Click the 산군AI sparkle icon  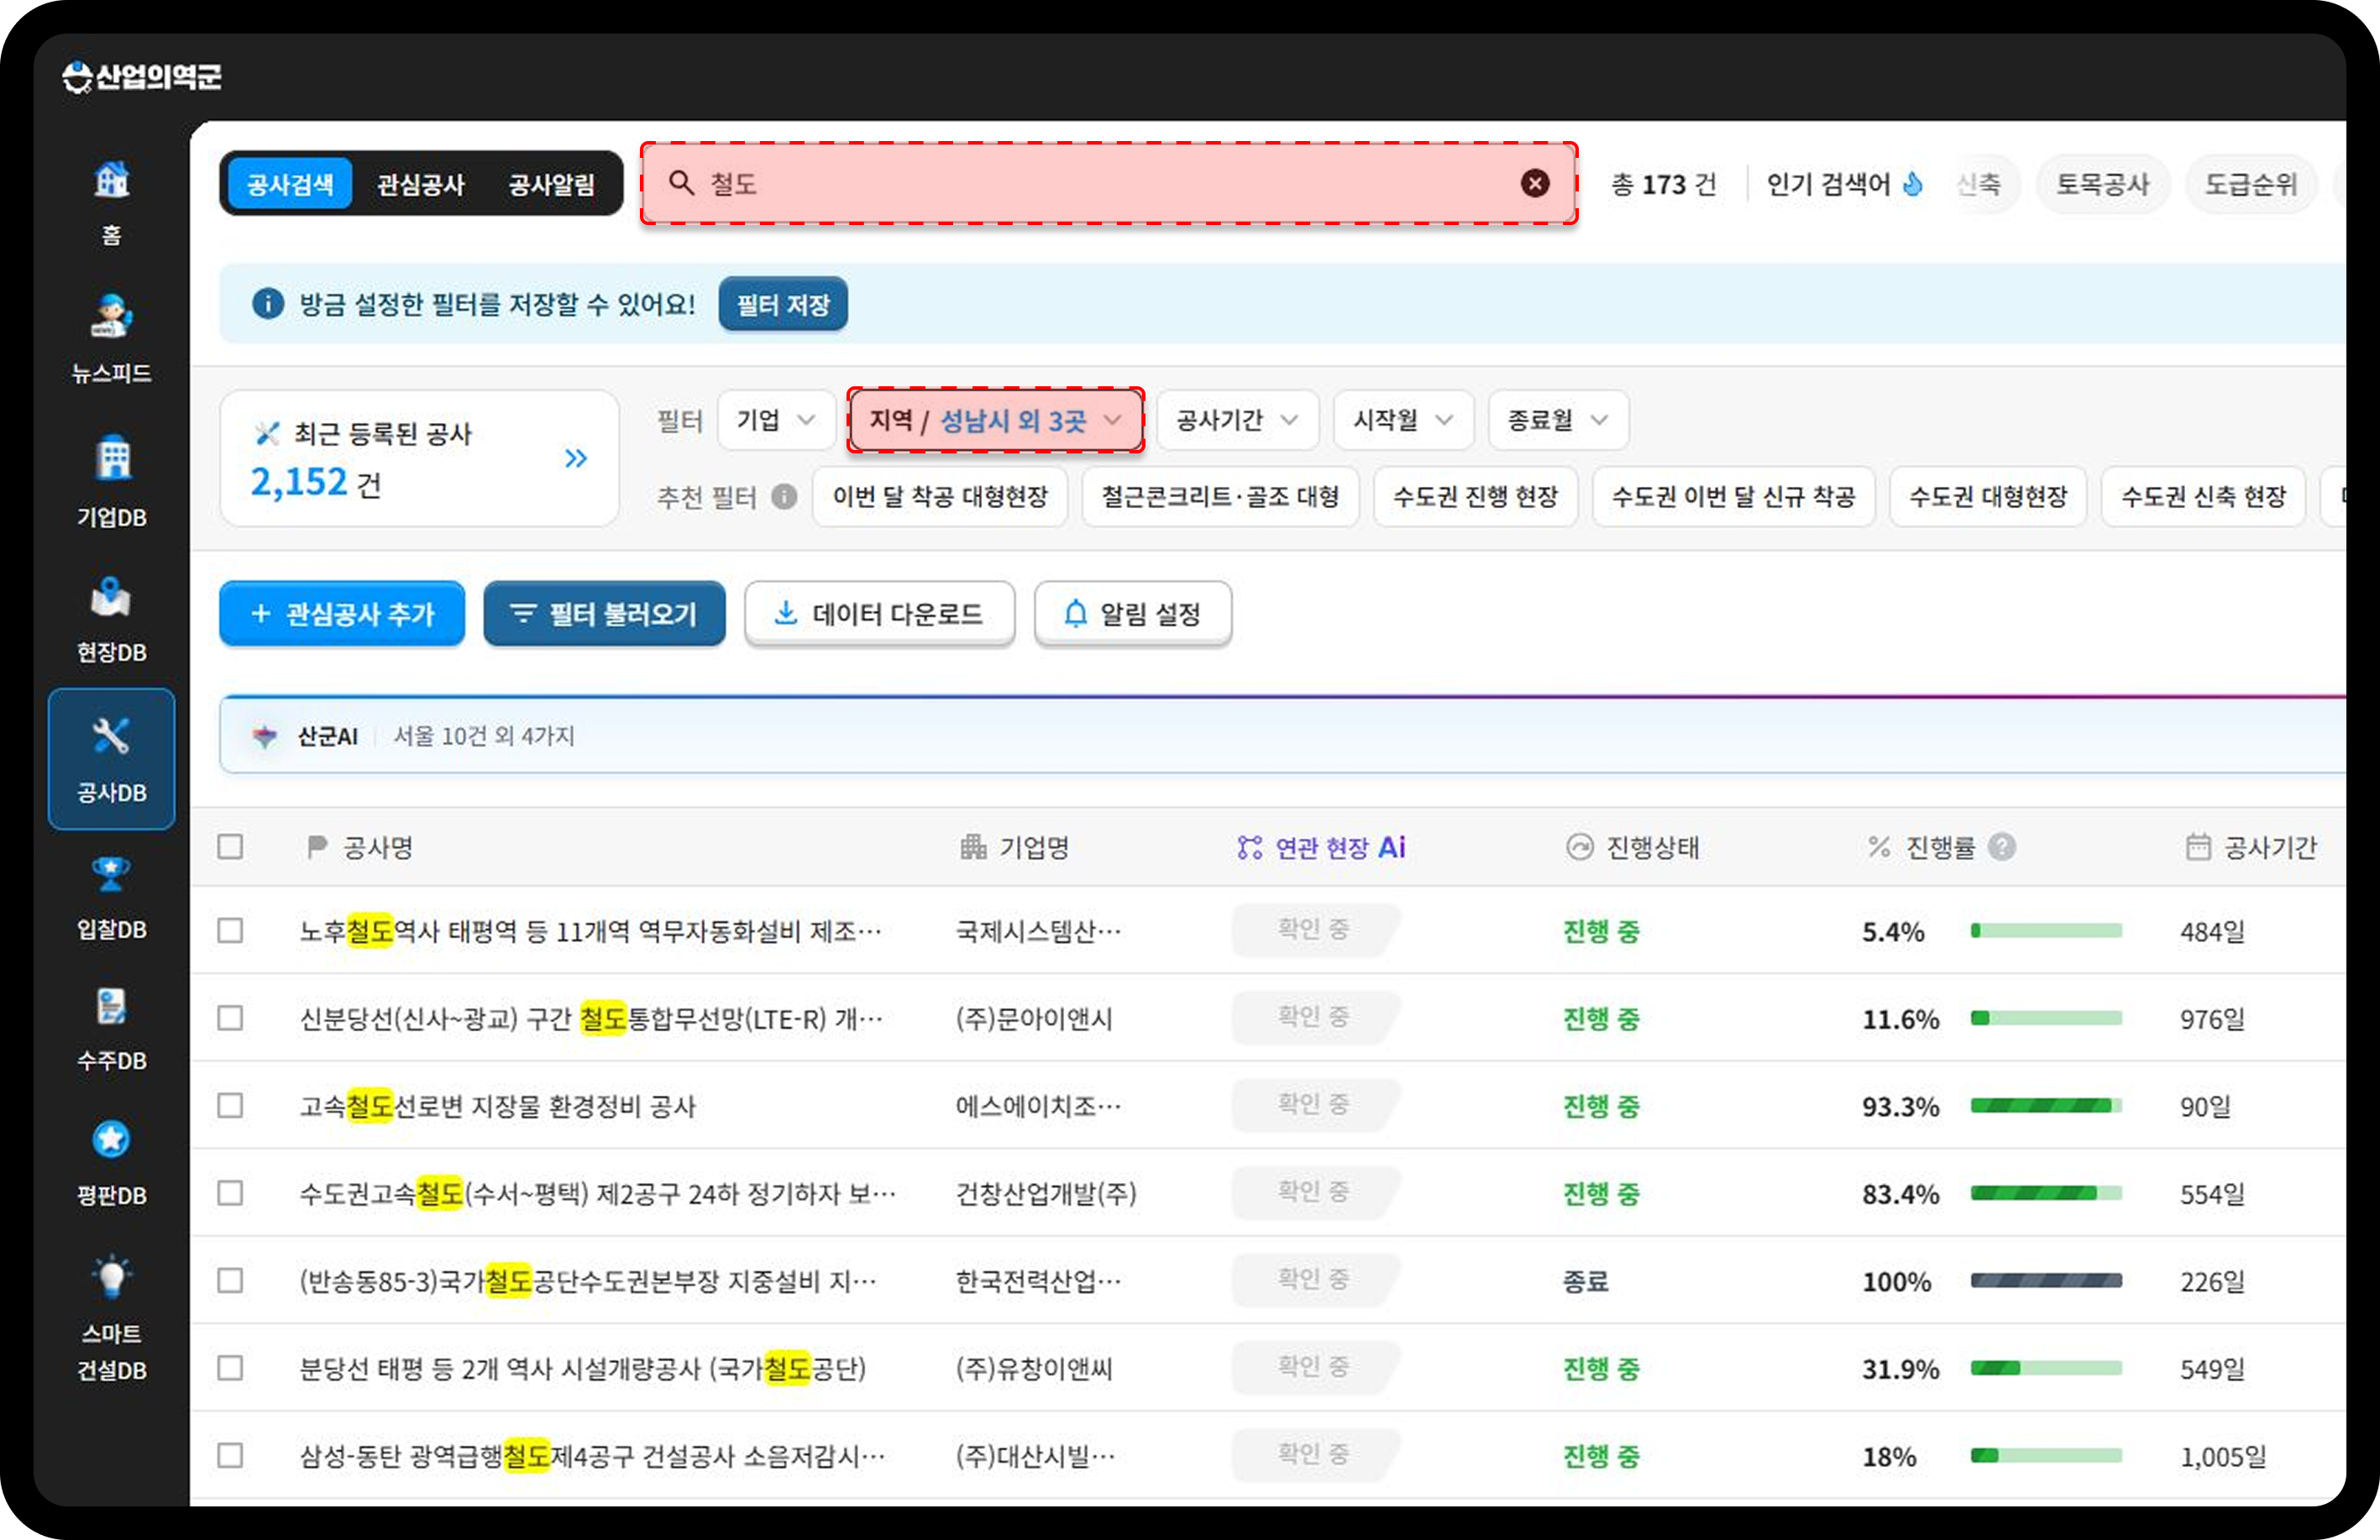pos(264,736)
